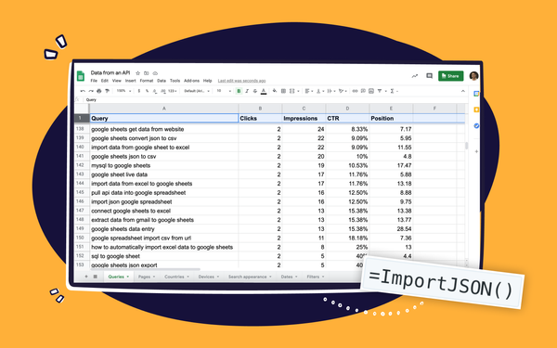This screenshot has width=557, height=348.
Task: Star the Data from an API document
Action: tap(137, 73)
